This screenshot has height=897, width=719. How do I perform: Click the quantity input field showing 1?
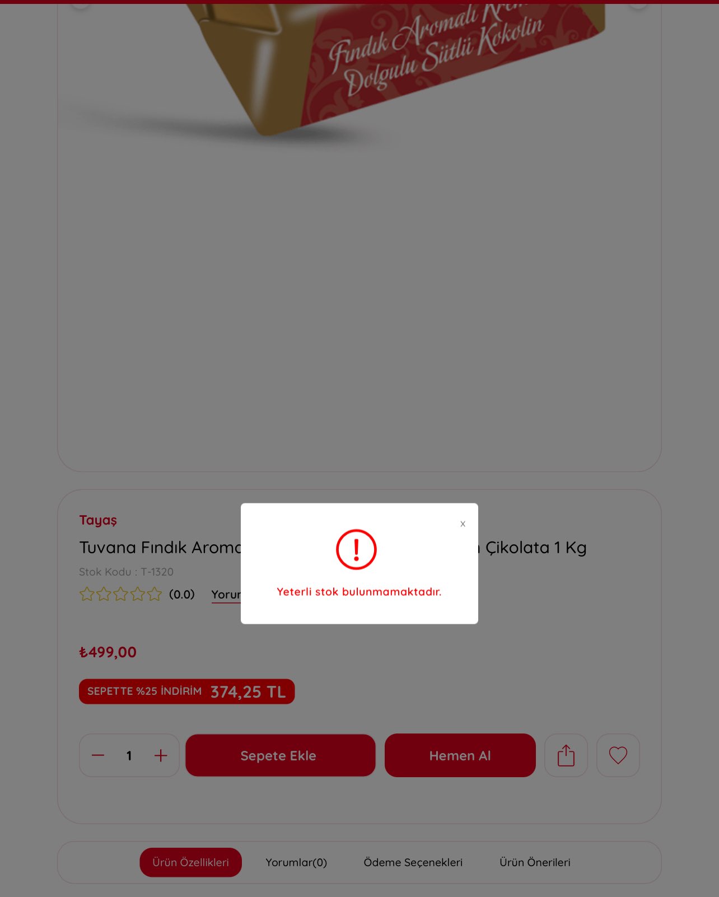click(x=129, y=755)
